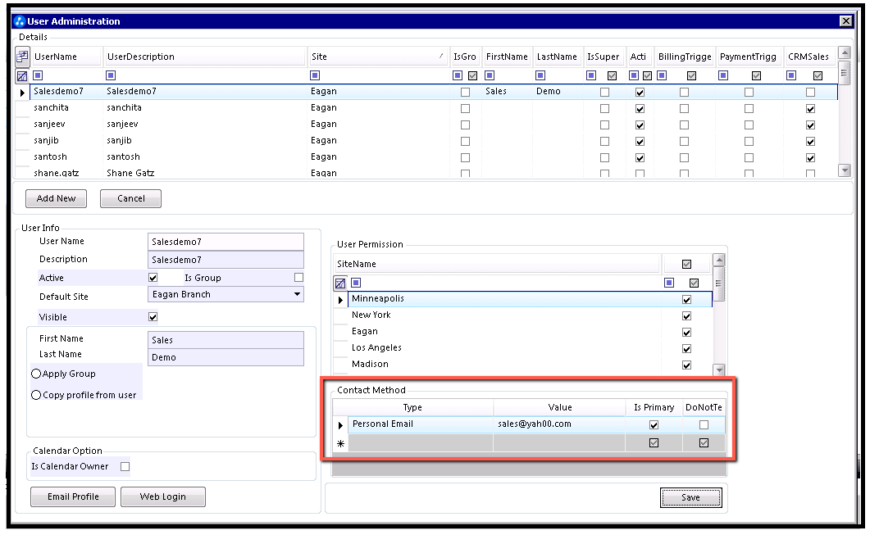This screenshot has width=870, height=535.
Task: Click the Personal Email row selector arrow
Action: 340,425
